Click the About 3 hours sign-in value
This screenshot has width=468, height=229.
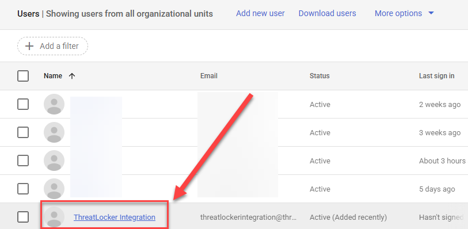coord(442,161)
